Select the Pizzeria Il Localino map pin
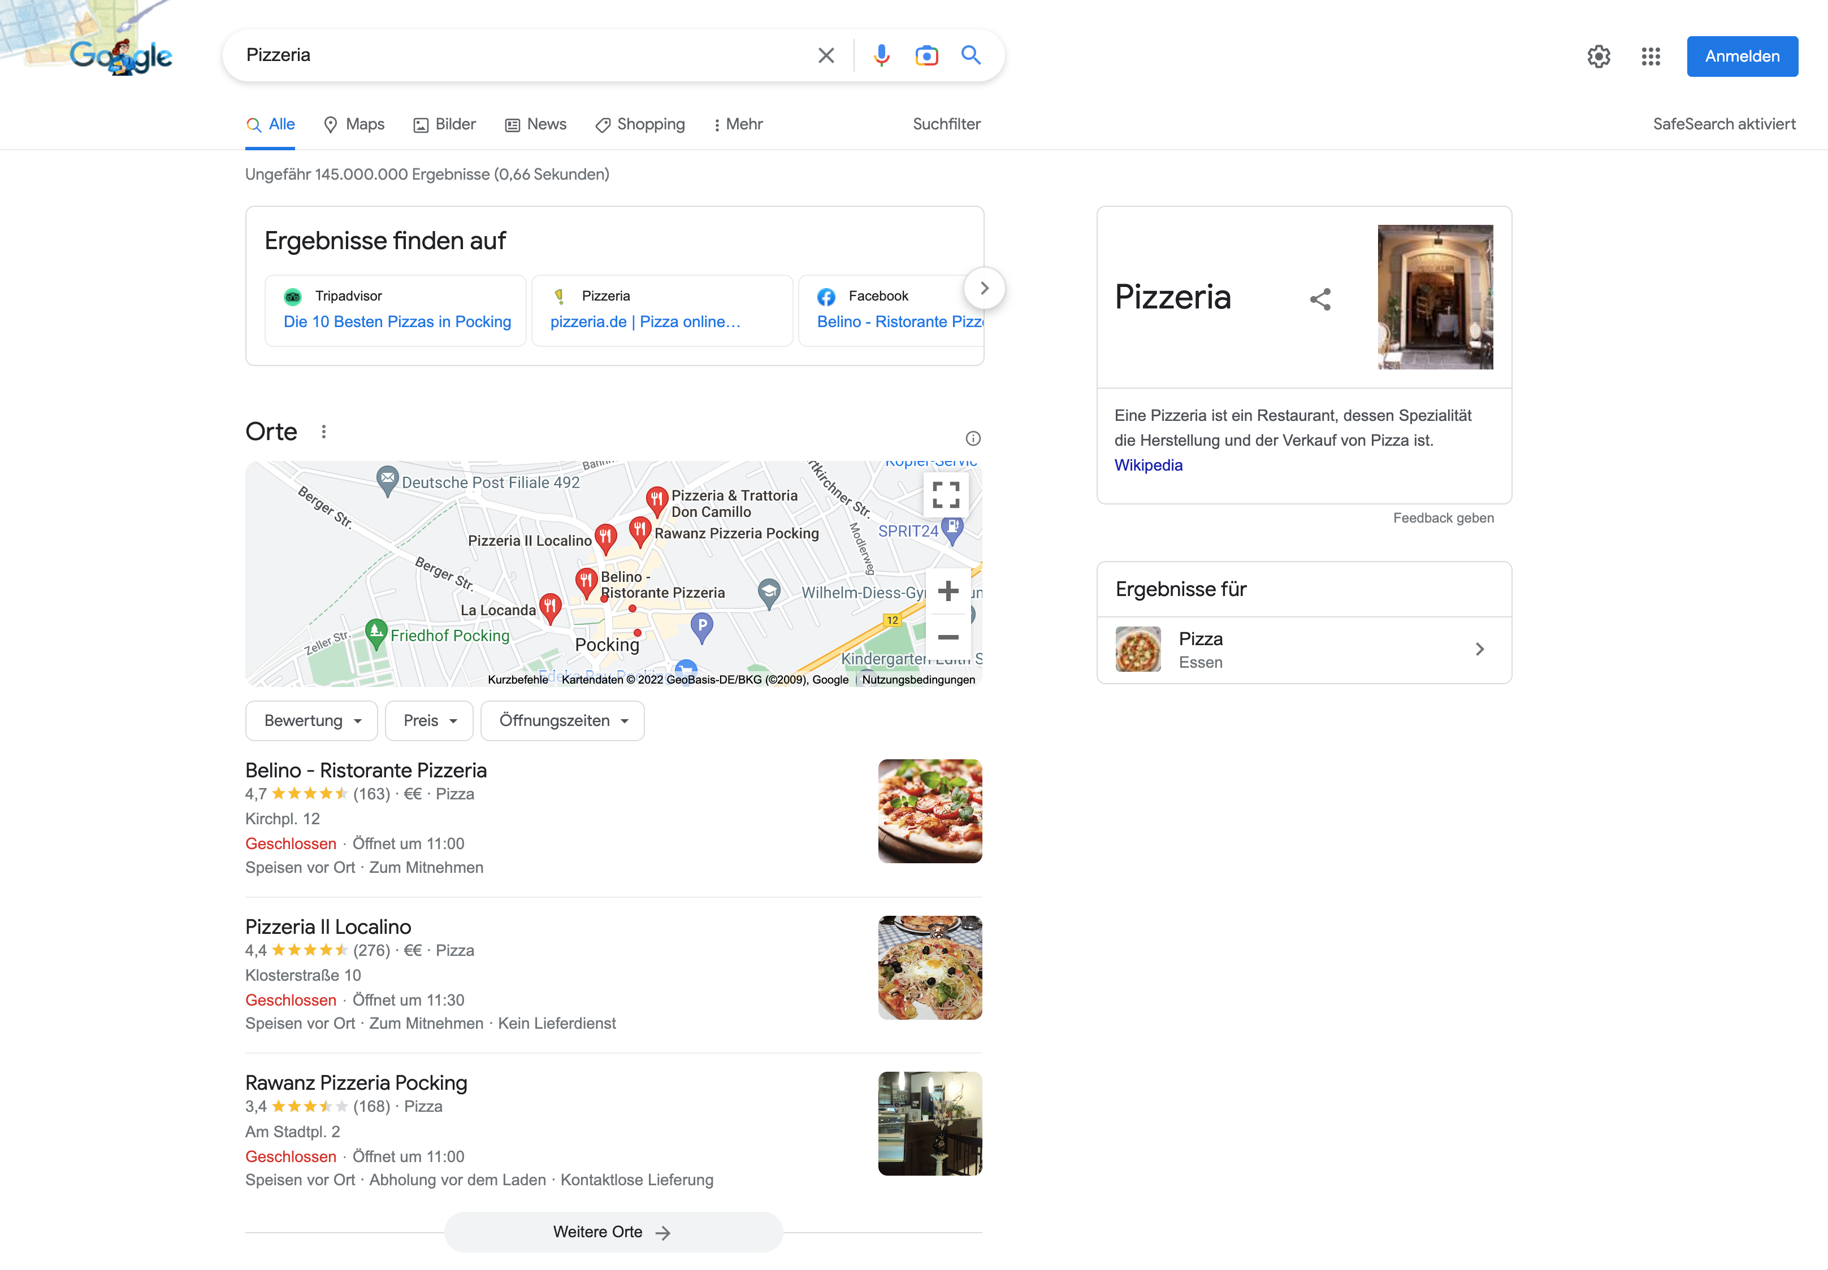Viewport: 1828px width, 1270px height. 606,539
